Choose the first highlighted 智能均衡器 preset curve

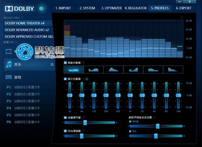pyautogui.click(x=74, y=69)
